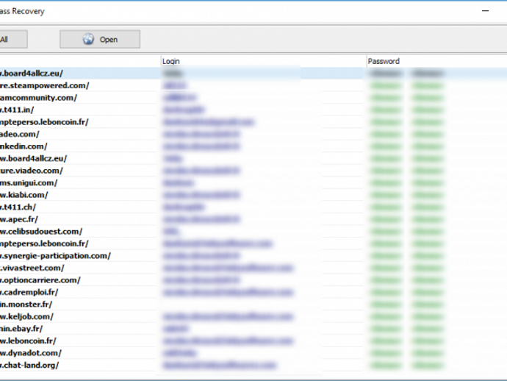Sort by the Login column header
This screenshot has height=381, width=507.
coord(263,61)
